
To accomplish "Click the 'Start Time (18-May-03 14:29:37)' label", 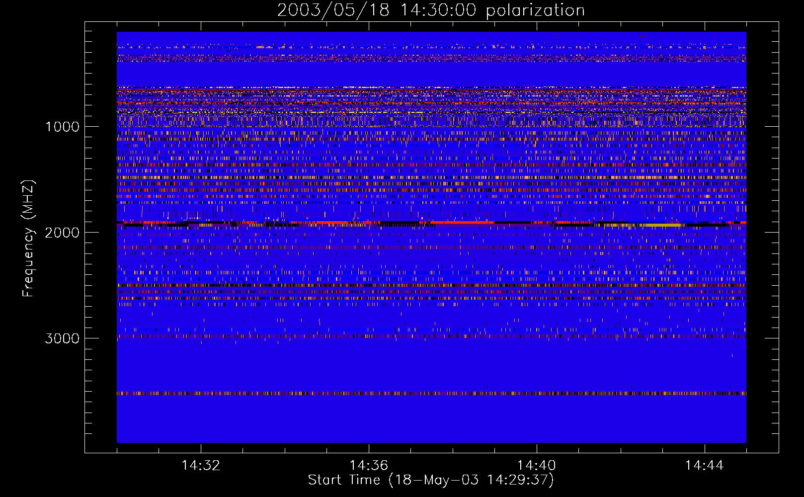I will (431, 480).
